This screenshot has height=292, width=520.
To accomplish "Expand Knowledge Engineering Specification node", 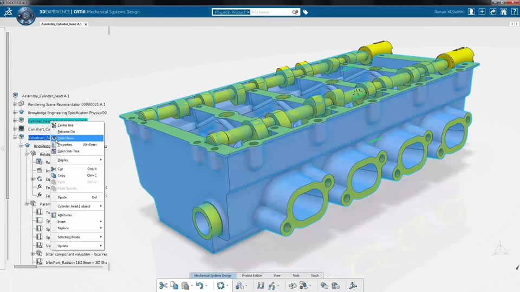I will [x=15, y=112].
